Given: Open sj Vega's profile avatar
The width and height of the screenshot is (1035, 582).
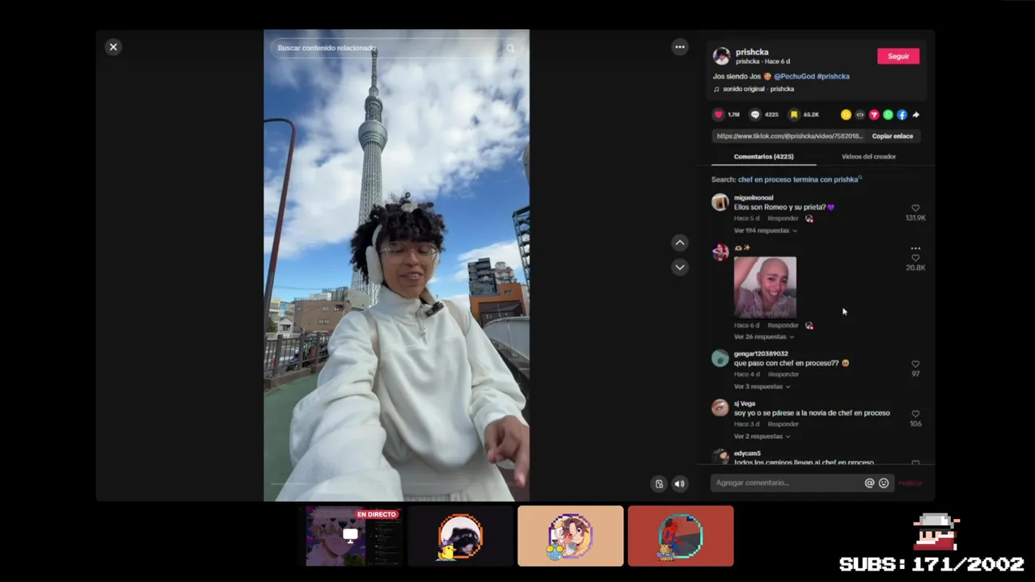Looking at the screenshot, I should pyautogui.click(x=720, y=408).
